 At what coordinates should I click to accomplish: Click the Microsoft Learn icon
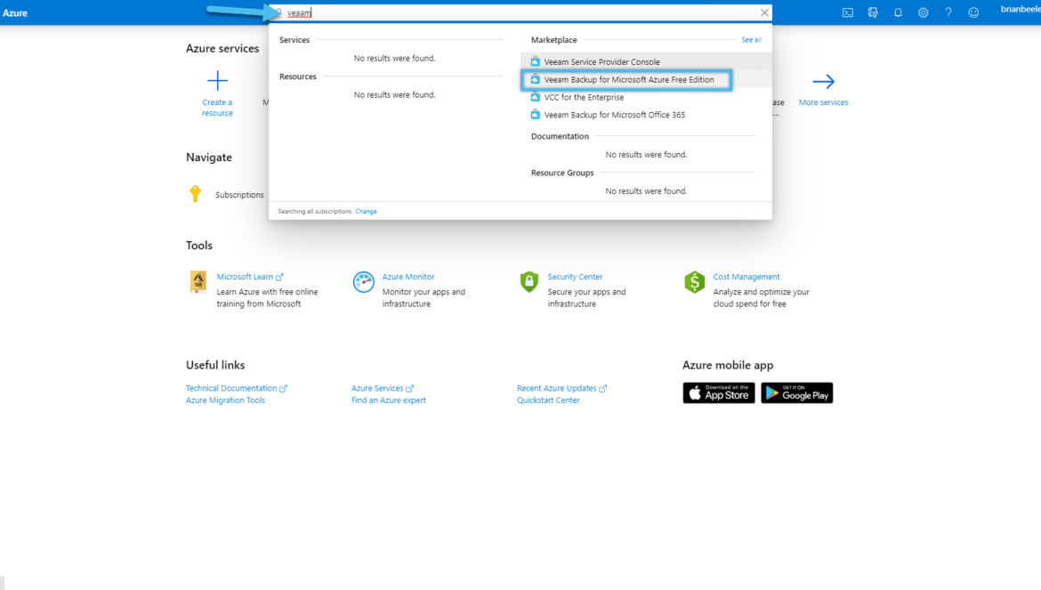point(198,281)
